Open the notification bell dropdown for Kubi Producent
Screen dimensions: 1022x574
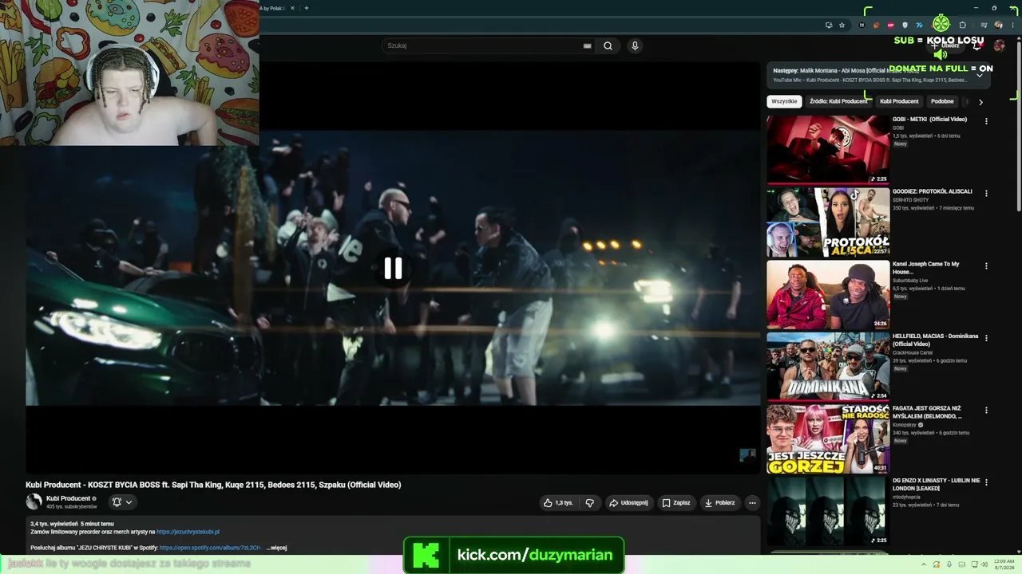122,502
